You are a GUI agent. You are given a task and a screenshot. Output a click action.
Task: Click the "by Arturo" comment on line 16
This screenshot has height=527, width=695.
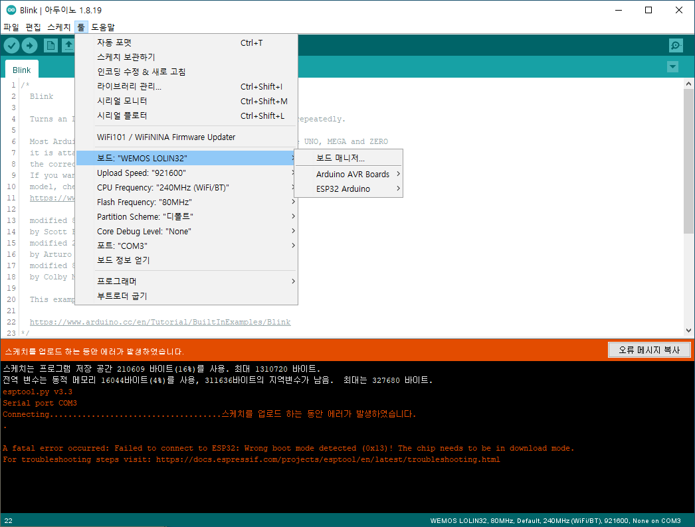[50, 255]
